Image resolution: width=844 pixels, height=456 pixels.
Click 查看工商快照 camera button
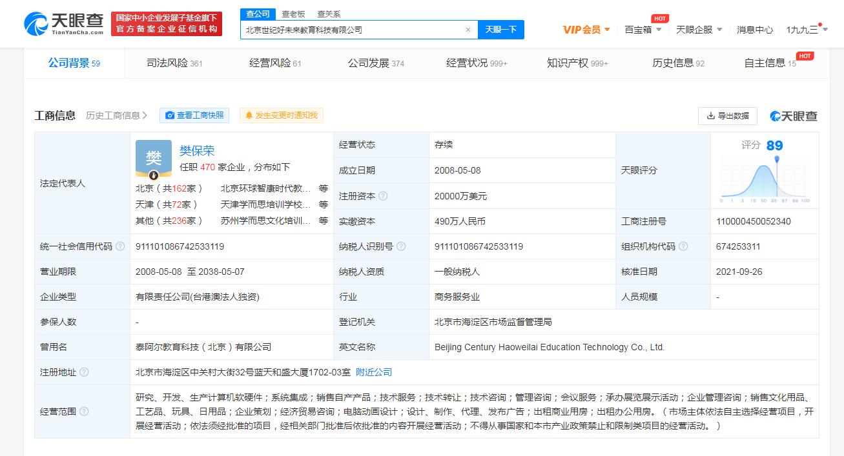(x=194, y=115)
